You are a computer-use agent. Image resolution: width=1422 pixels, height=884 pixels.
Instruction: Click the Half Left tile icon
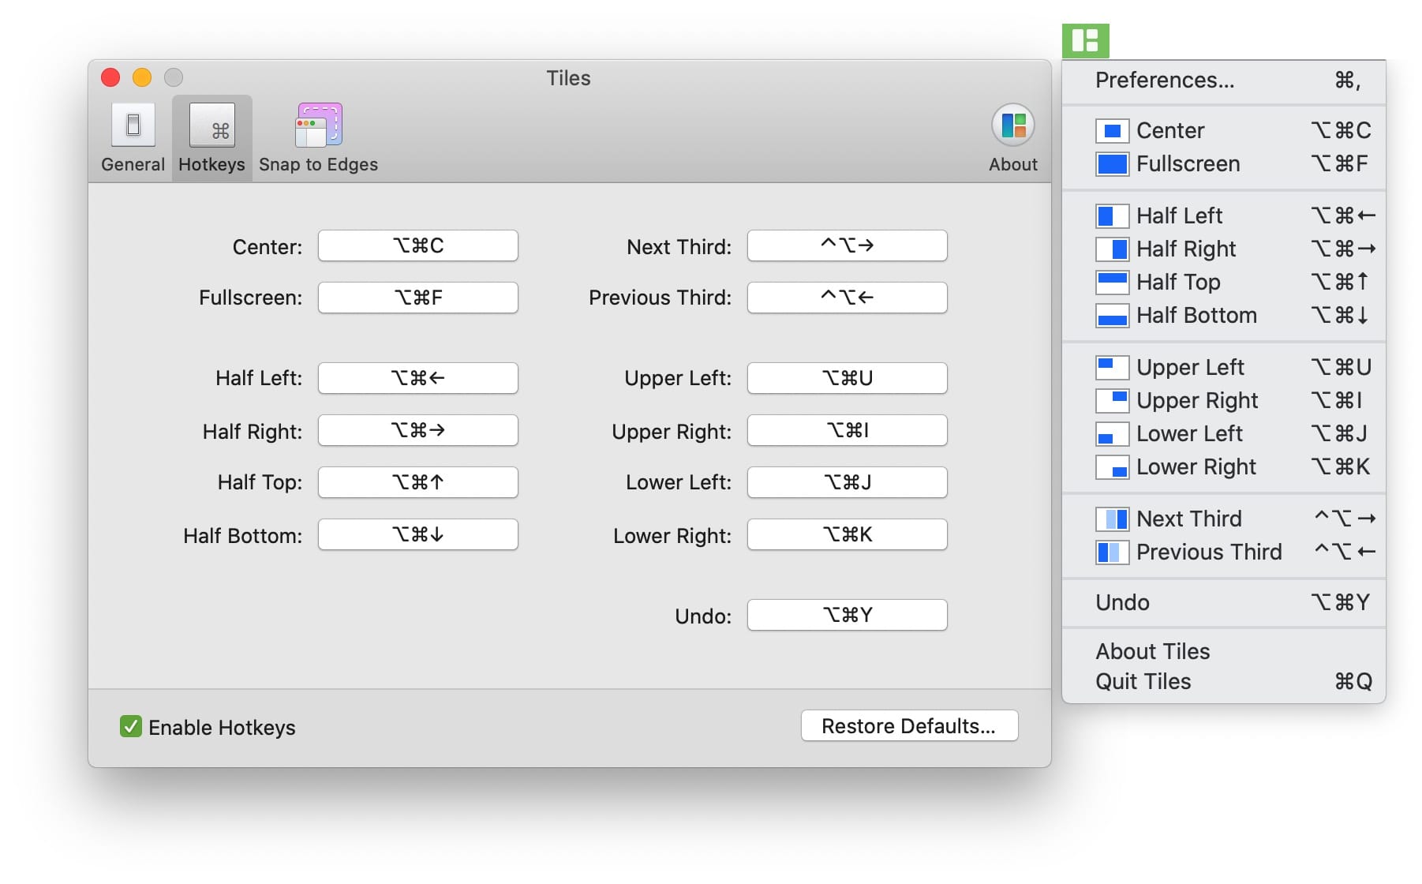1112,216
